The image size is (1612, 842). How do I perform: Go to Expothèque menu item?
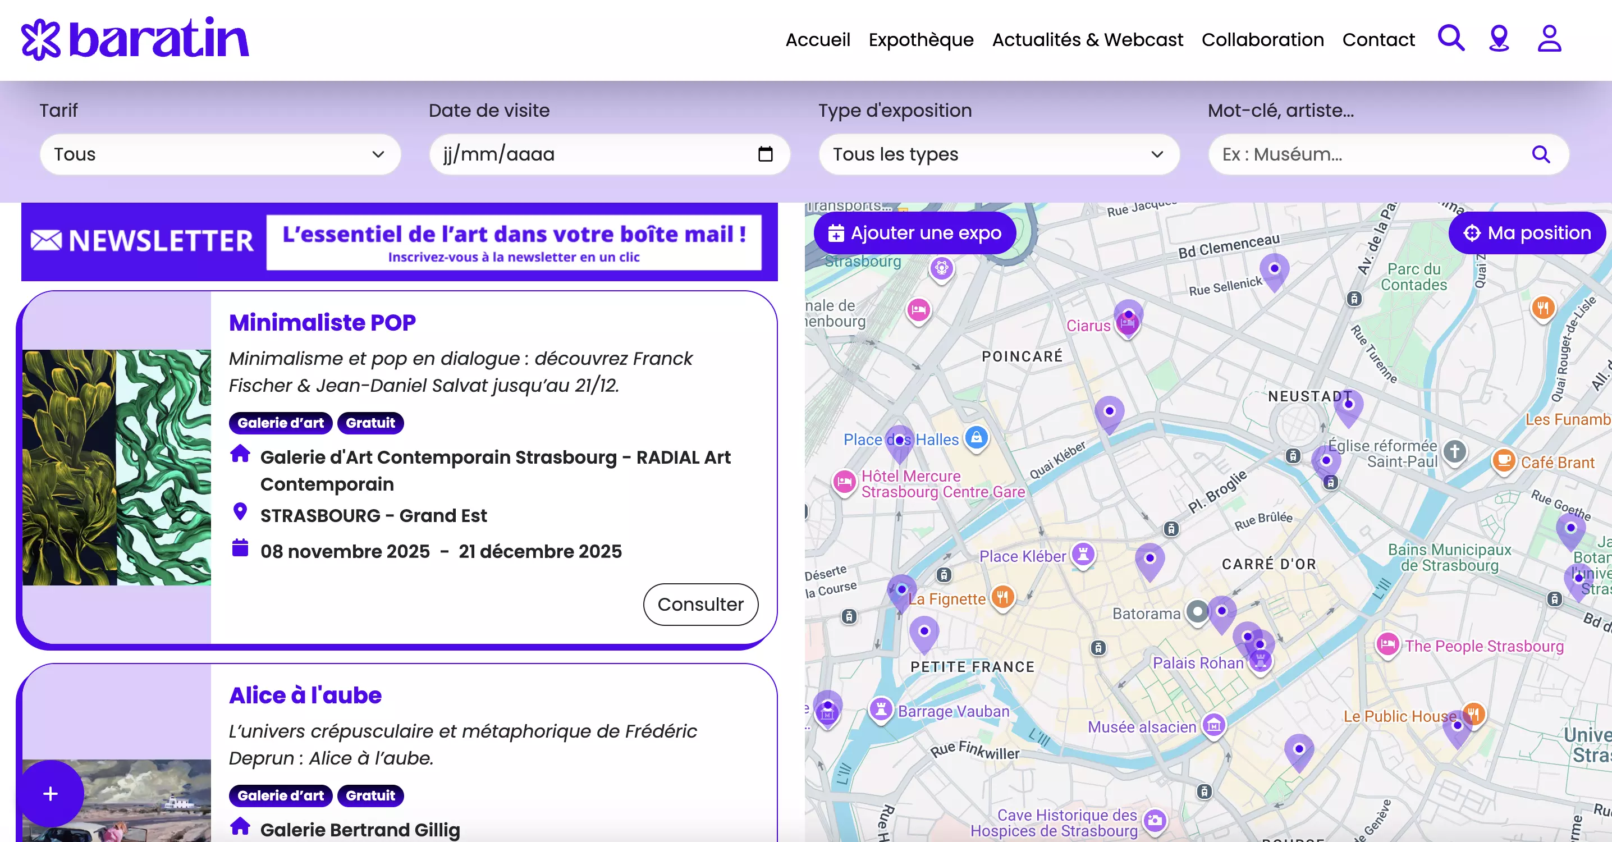921,39
